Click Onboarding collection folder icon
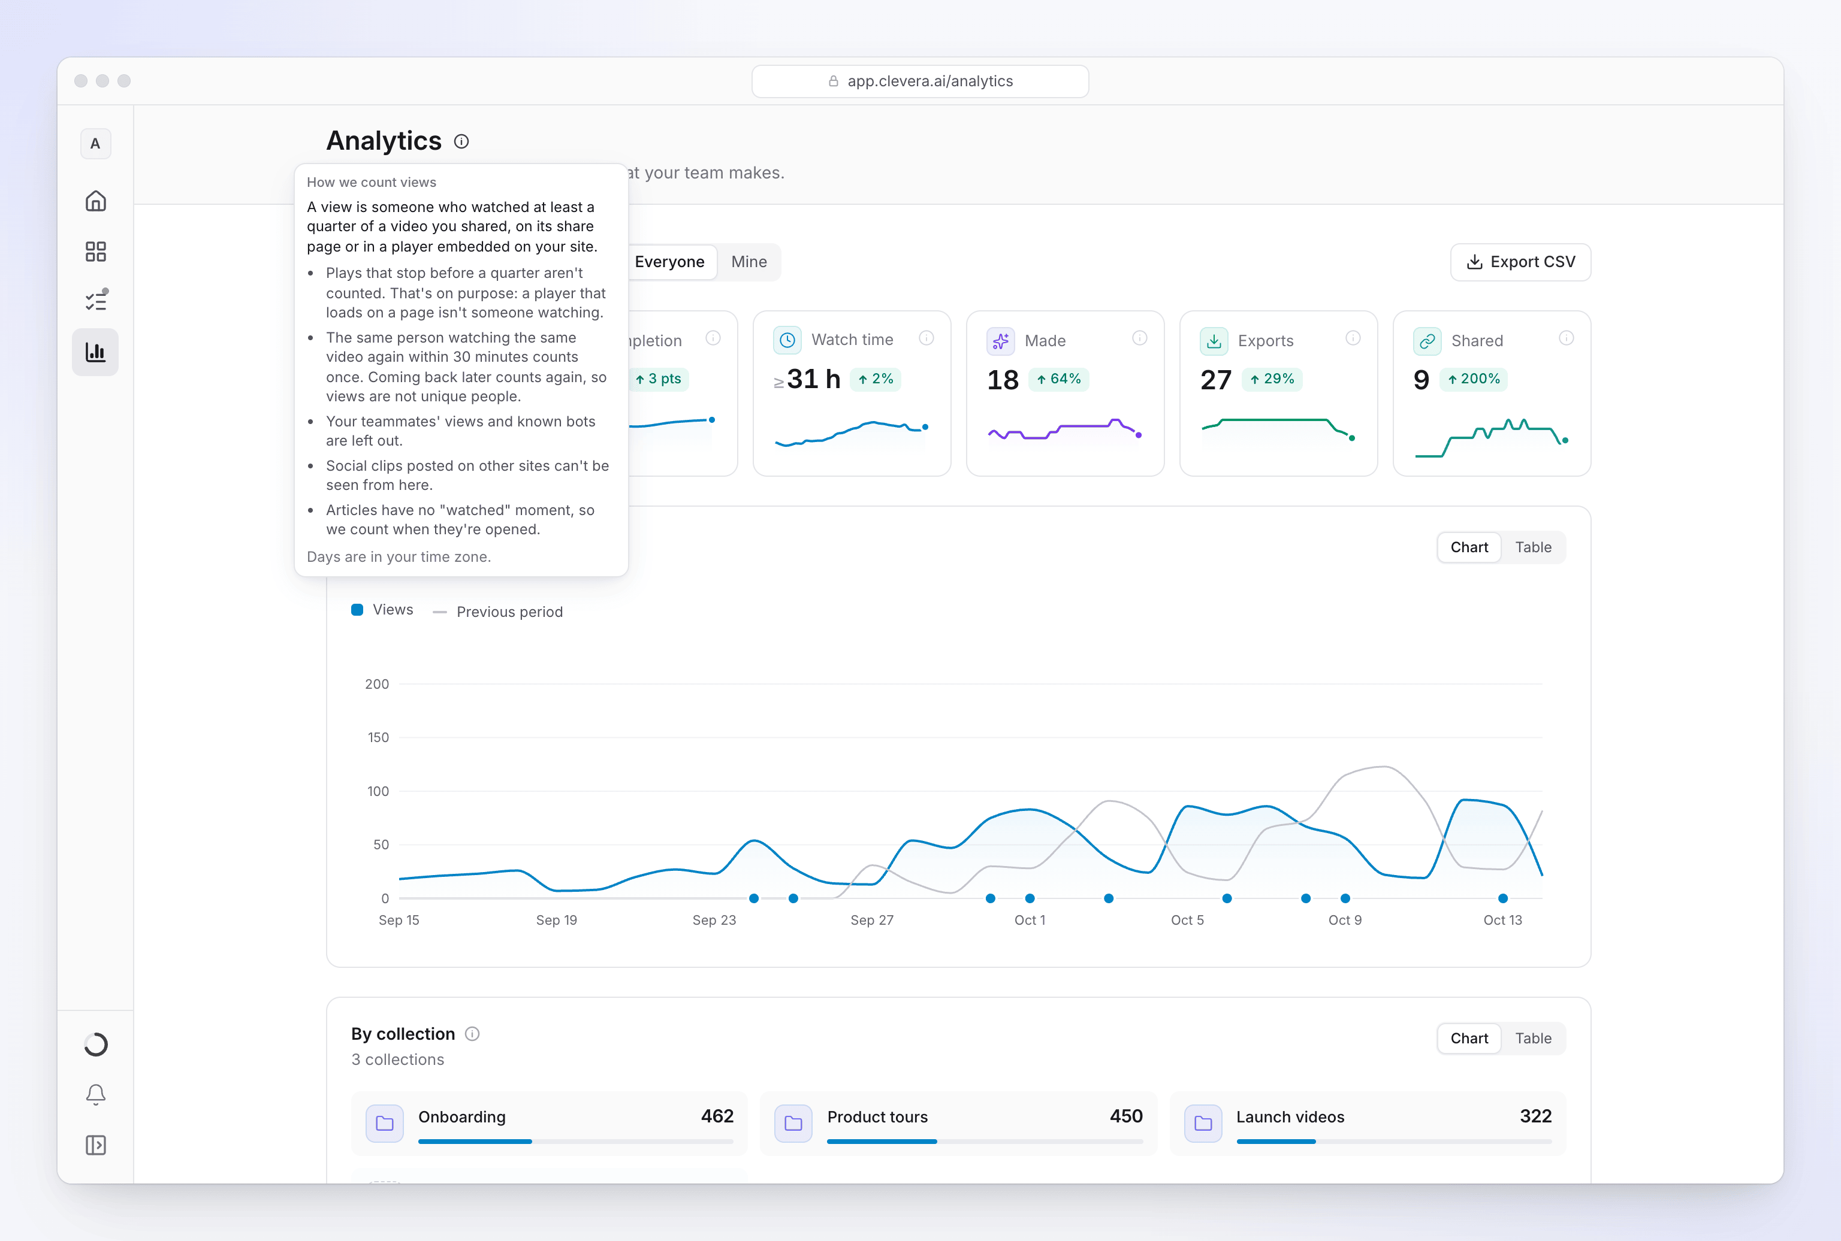This screenshot has height=1241, width=1841. 385,1123
